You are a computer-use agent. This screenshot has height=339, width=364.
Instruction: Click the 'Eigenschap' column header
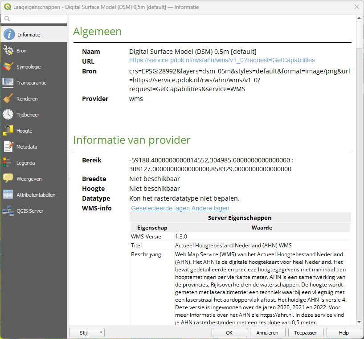point(152,228)
